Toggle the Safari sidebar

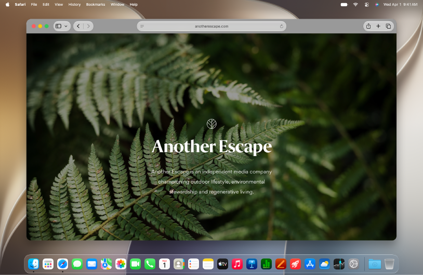click(58, 26)
